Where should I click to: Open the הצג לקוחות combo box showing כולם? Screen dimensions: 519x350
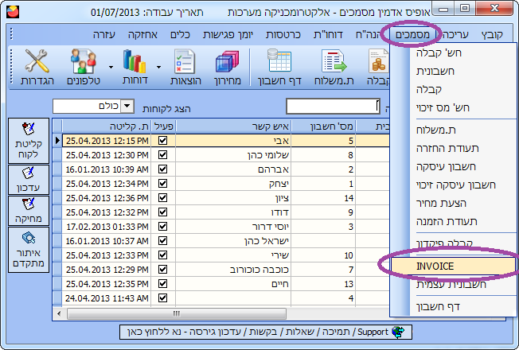[x=93, y=106]
